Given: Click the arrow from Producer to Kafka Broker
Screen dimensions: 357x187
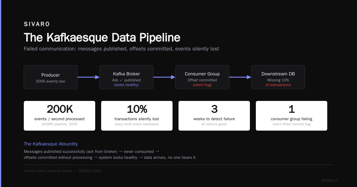Looking at the screenshot, I should pyautogui.click(x=88, y=77).
